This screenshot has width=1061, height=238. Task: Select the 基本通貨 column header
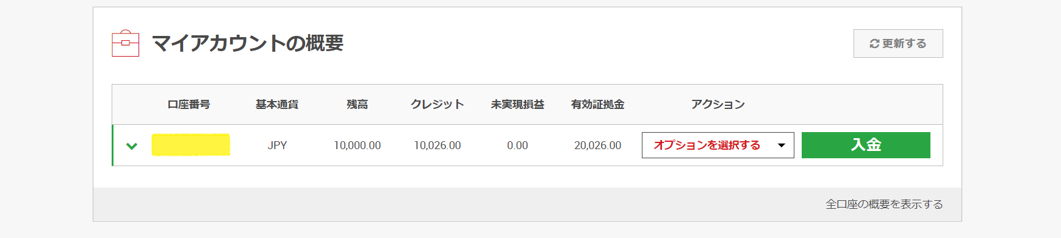click(x=277, y=105)
